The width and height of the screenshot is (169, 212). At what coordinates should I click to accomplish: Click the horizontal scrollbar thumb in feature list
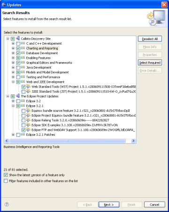(x=68, y=141)
